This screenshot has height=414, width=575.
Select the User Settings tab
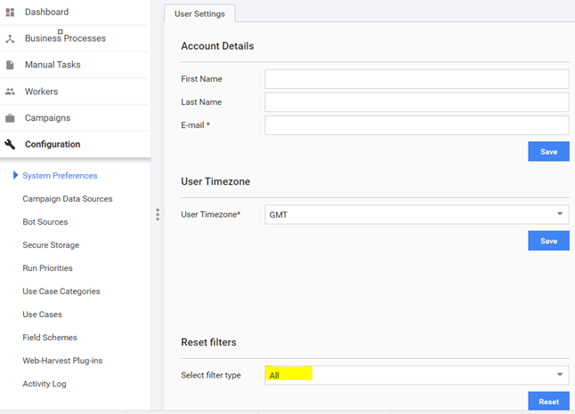click(x=199, y=14)
